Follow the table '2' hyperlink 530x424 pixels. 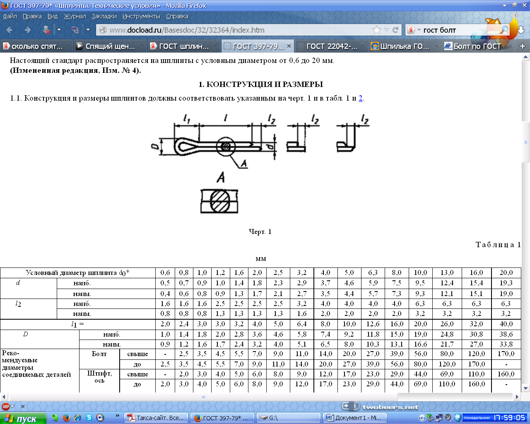tap(361, 98)
